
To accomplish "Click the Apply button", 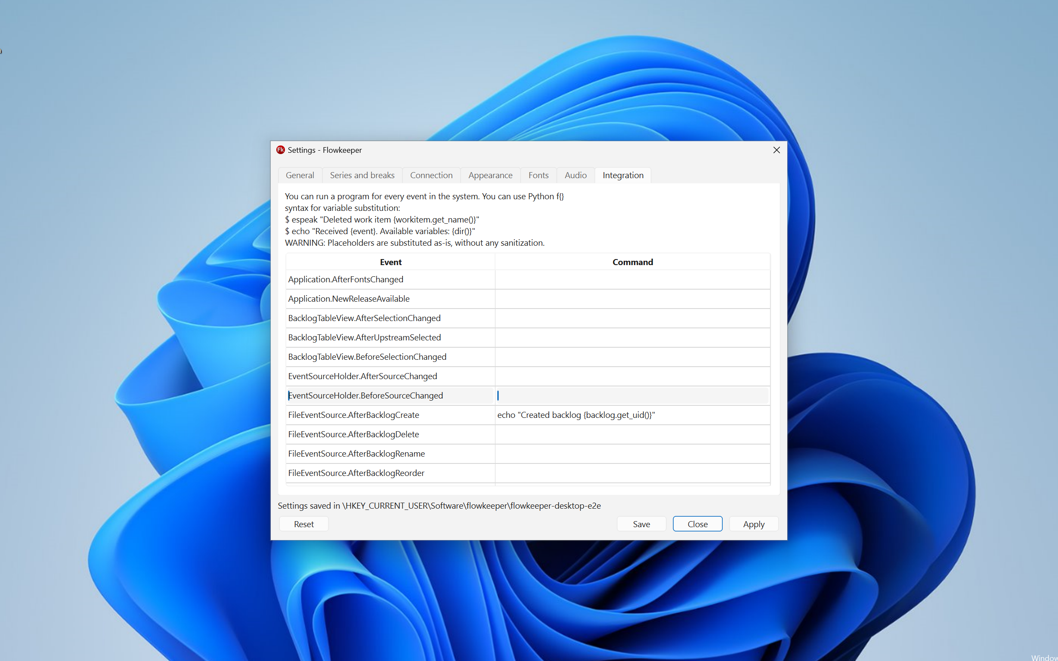I will pos(754,524).
